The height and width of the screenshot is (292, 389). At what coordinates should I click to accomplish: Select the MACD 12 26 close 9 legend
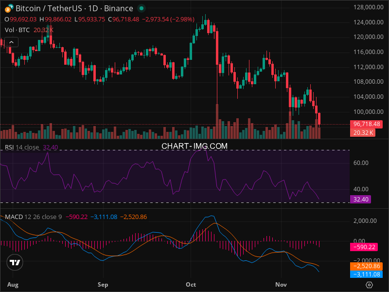pyautogui.click(x=33, y=217)
